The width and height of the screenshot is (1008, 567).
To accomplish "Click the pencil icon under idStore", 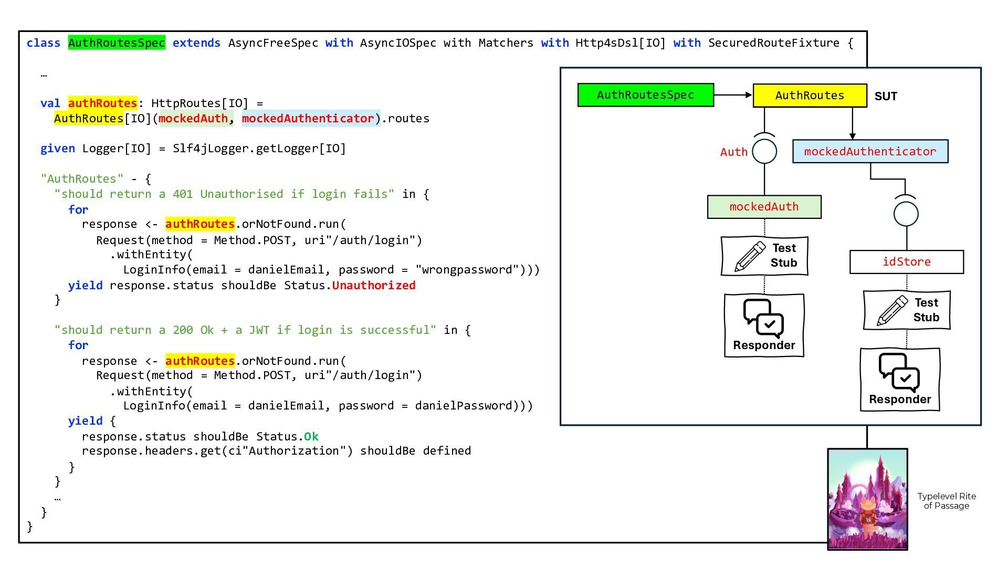I will coord(892,310).
